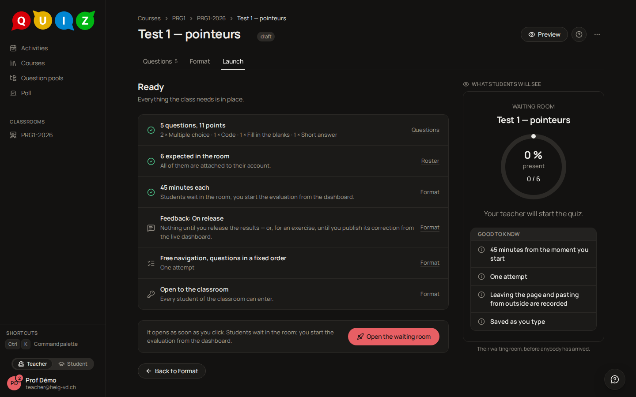Click the PRG1-2026 classroom icon
636x397 pixels.
tap(13, 135)
